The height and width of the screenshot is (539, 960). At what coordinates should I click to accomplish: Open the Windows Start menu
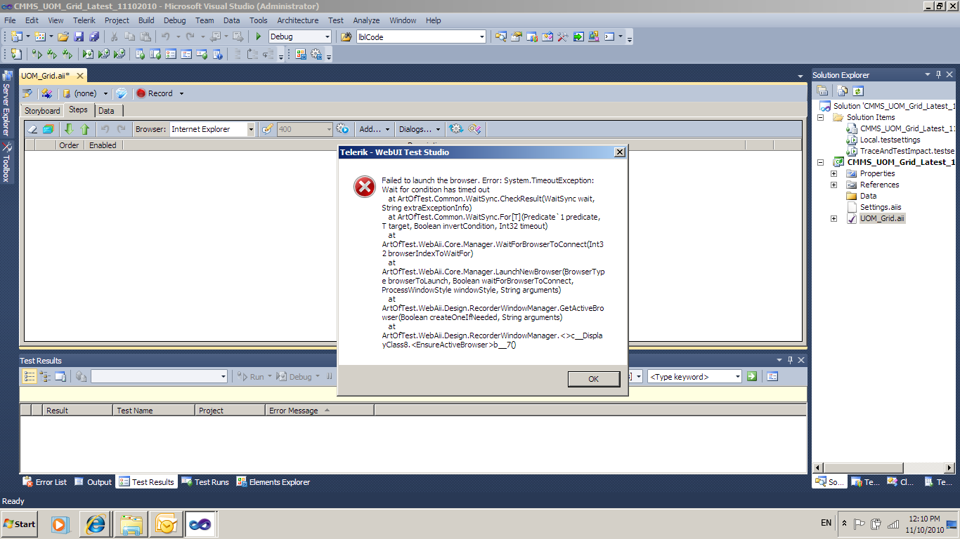(20, 524)
